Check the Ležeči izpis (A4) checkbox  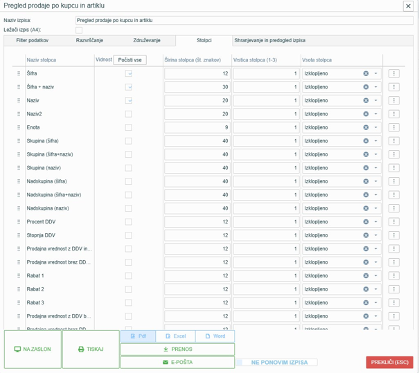coord(79,30)
